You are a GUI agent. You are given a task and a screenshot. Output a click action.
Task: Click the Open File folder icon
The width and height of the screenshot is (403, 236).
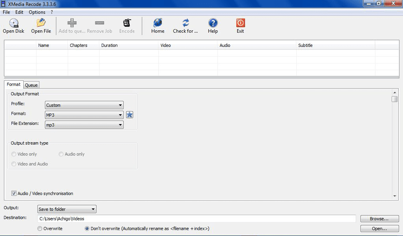click(x=41, y=22)
